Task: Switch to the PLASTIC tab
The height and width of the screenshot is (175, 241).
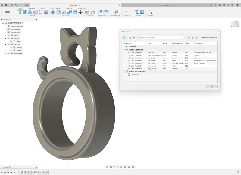Action: 69,8
